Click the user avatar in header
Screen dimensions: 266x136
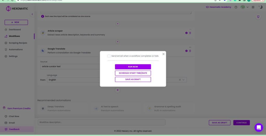pos(243,7)
